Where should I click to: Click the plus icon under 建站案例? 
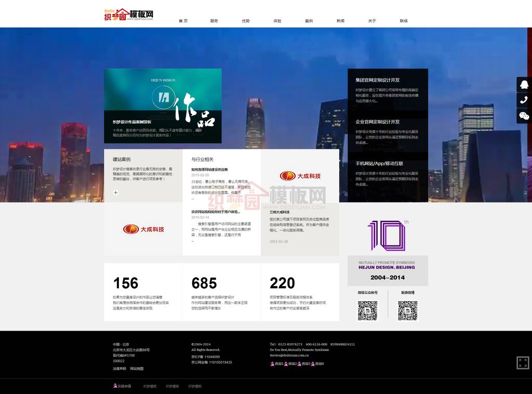116,193
